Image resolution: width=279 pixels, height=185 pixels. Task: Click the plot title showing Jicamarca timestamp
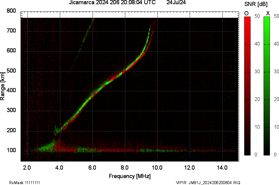[x=112, y=3]
